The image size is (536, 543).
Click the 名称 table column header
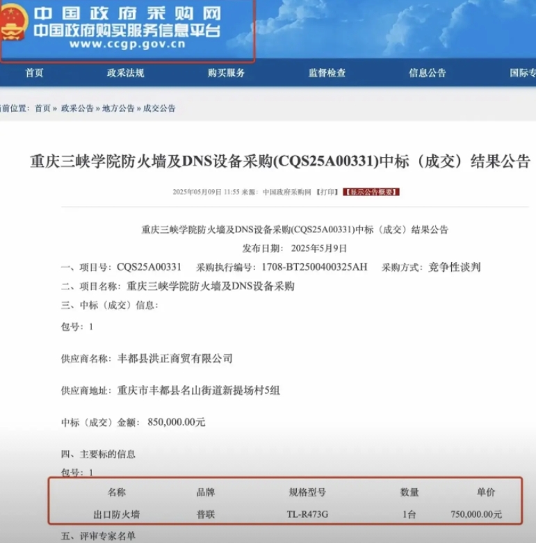[117, 492]
